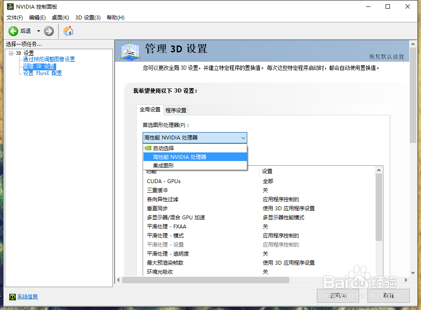This screenshot has height=310, width=421.
Task: Choose 集成图形 from the dropdown list
Action: coord(195,165)
